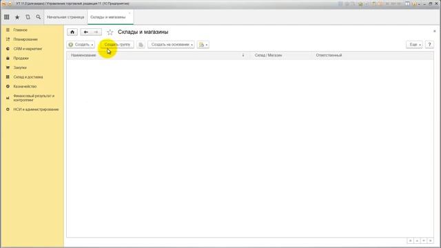Jump to the last list record arrow
The height and width of the screenshot is (248, 441).
pyautogui.click(x=430, y=240)
